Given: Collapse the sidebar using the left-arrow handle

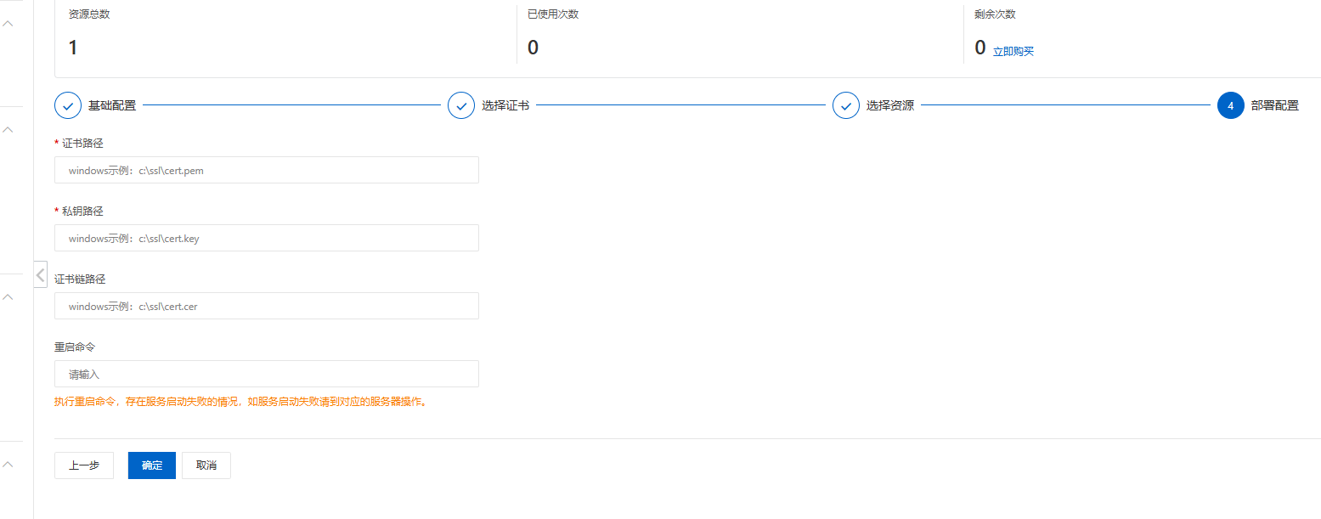Looking at the screenshot, I should pos(40,274).
